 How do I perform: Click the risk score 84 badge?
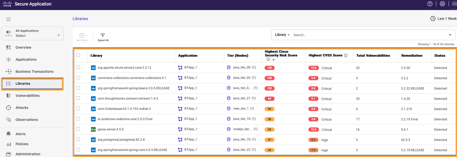coord(270,99)
